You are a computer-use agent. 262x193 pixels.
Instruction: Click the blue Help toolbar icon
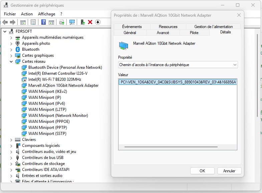pyautogui.click(x=43, y=22)
